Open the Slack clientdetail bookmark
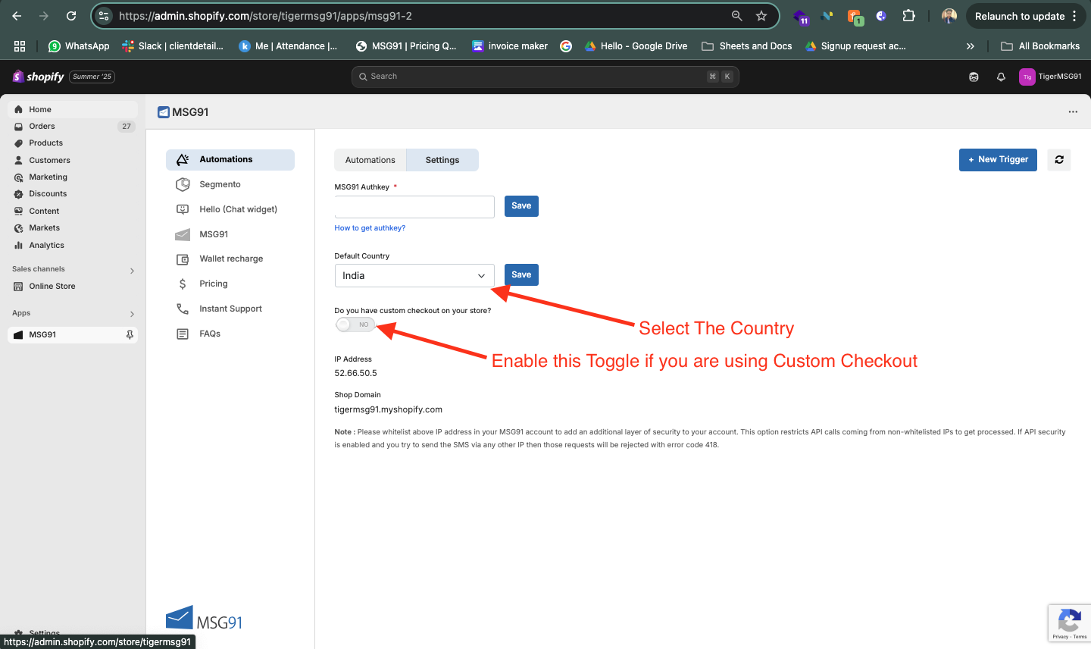1091x649 pixels. [x=173, y=46]
